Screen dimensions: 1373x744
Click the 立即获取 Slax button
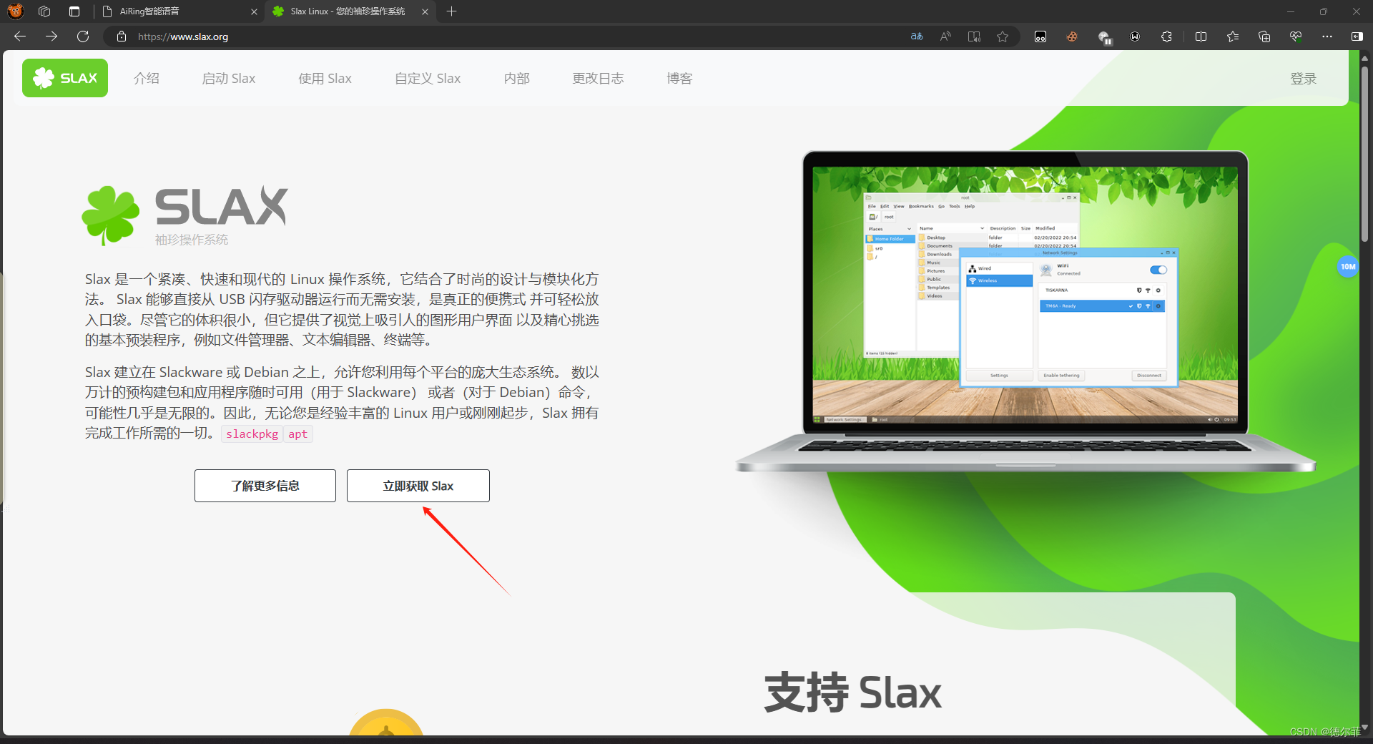click(418, 486)
